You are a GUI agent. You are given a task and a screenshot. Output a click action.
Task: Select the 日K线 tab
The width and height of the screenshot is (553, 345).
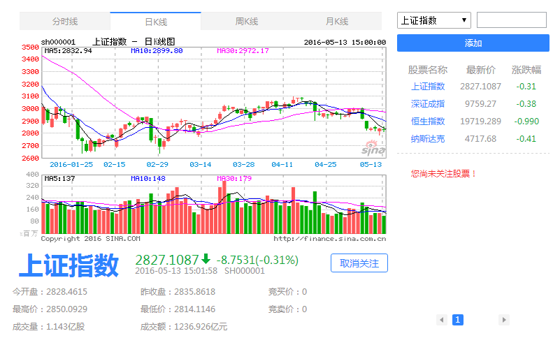pos(155,22)
